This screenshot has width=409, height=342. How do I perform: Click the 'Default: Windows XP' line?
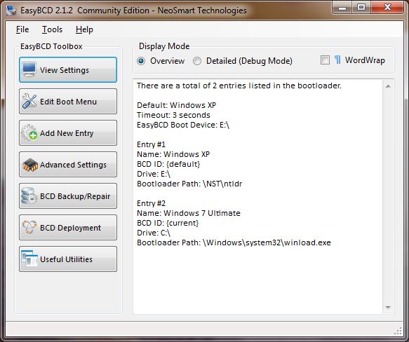(176, 105)
